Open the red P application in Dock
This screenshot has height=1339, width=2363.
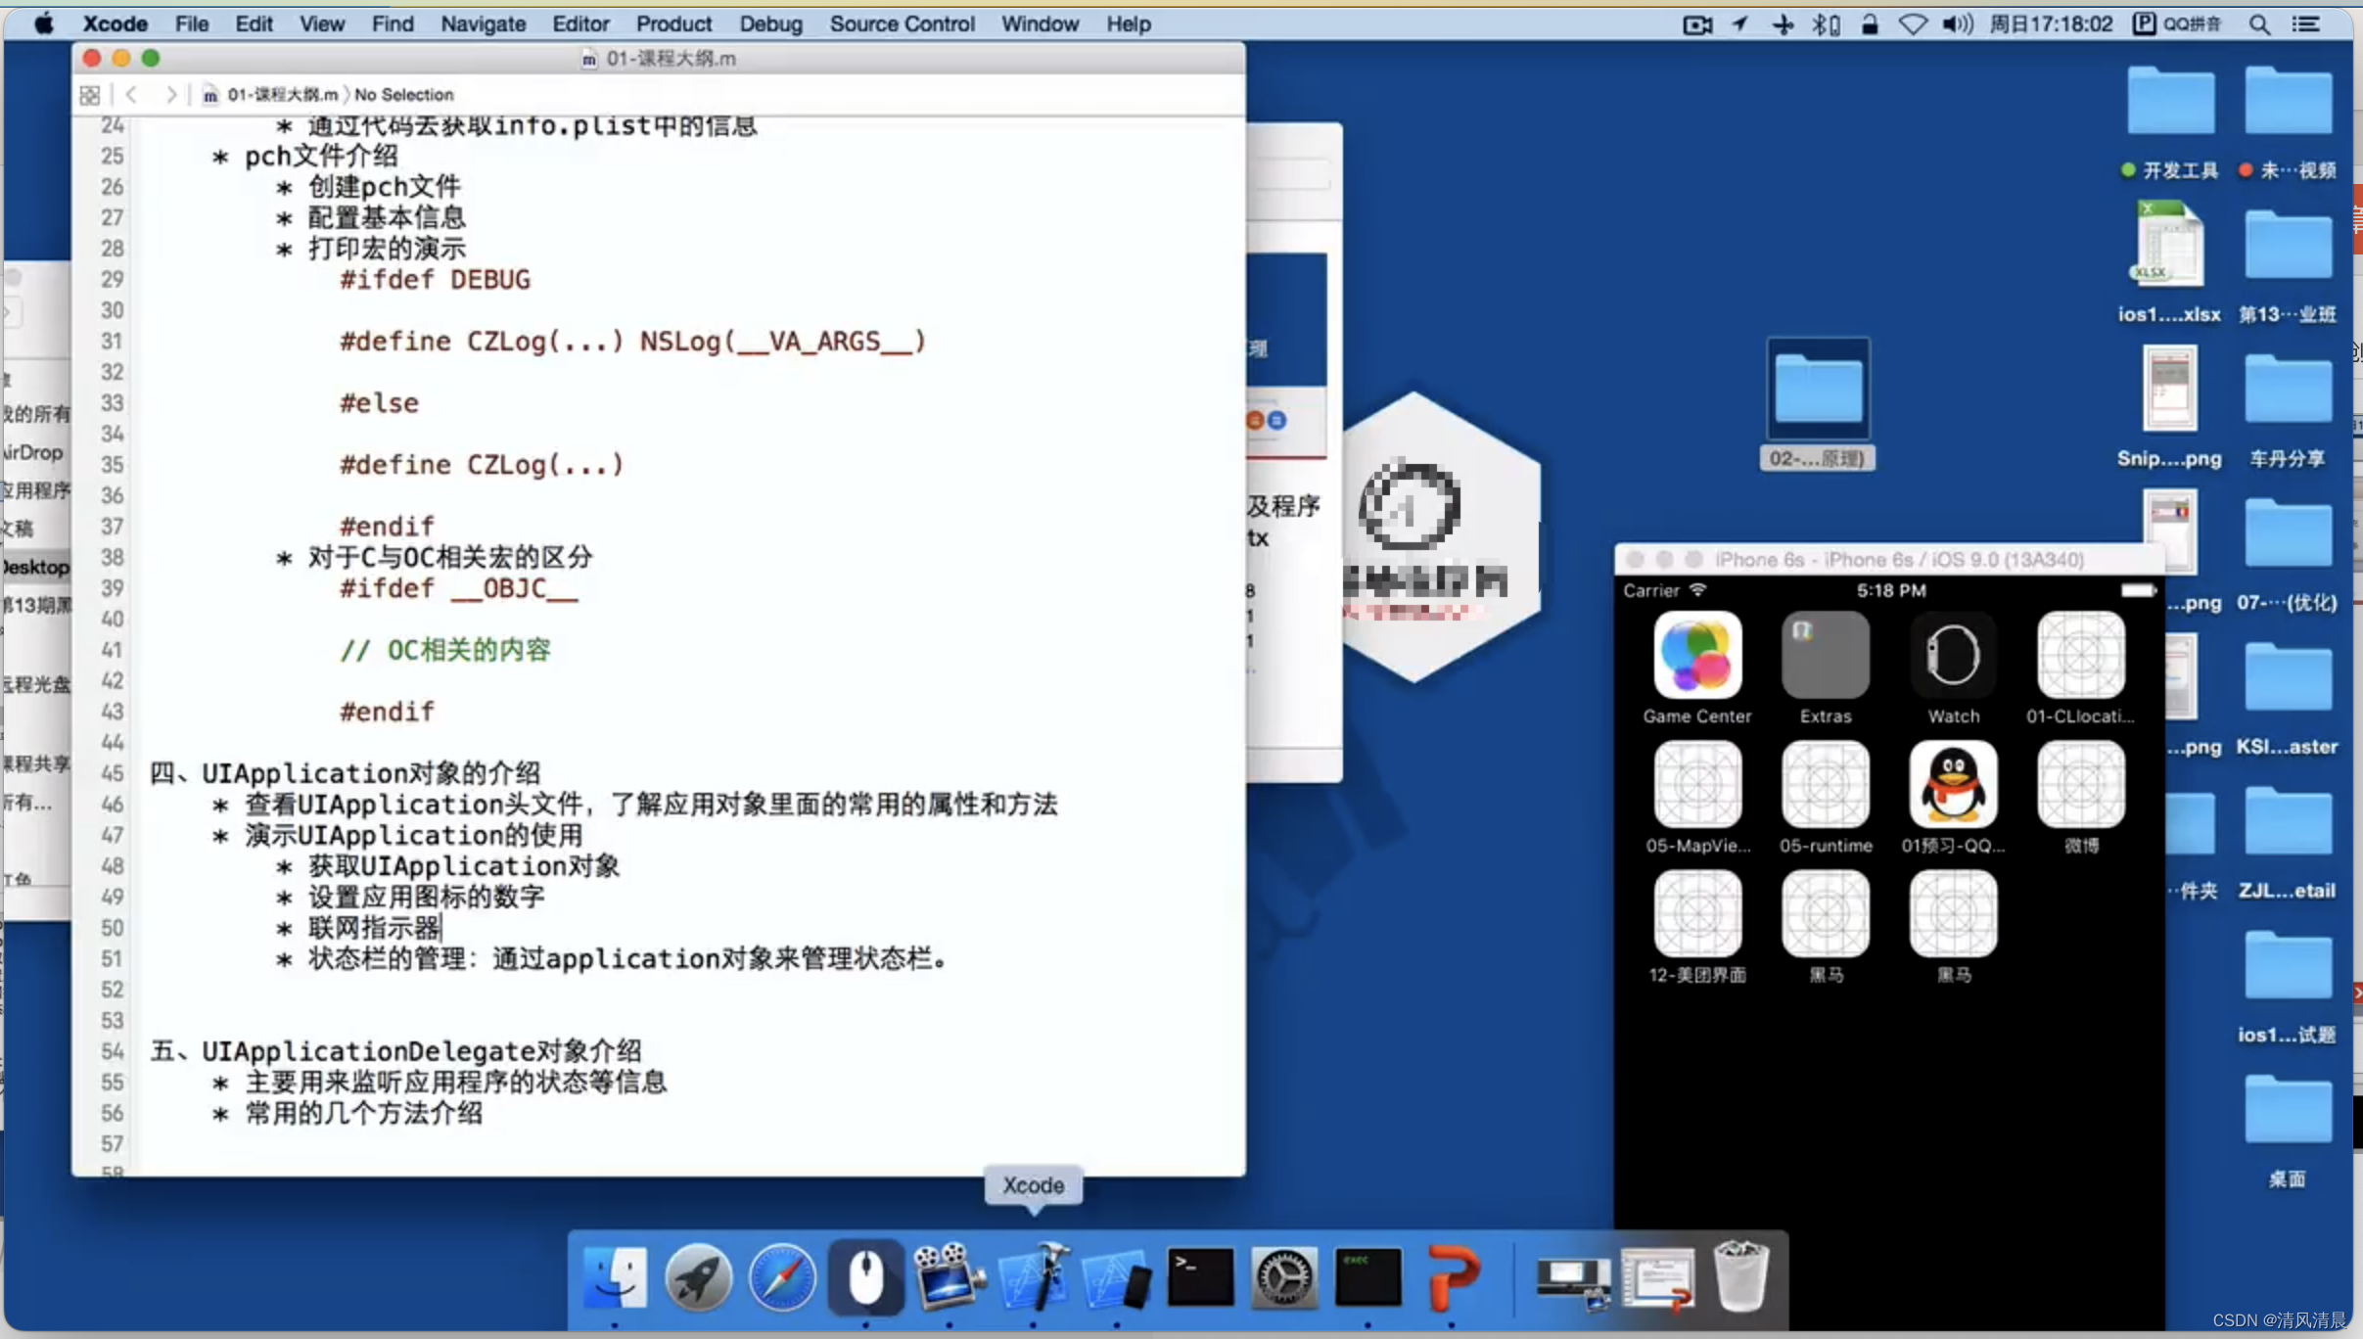1452,1277
